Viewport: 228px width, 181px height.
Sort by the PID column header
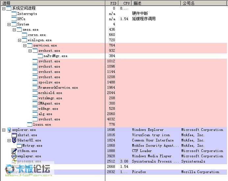pos(112,3)
